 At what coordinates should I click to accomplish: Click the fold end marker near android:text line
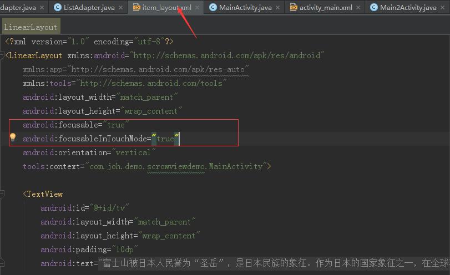pos(2,263)
